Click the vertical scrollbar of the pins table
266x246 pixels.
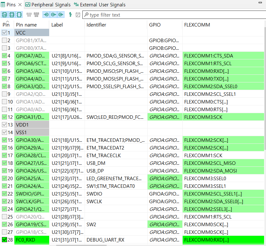(265, 88)
